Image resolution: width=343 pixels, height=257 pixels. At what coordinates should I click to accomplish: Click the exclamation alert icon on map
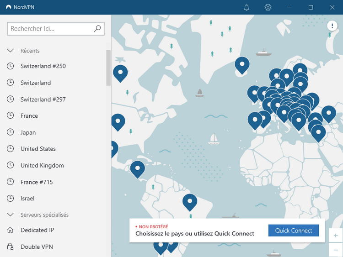coord(332,26)
